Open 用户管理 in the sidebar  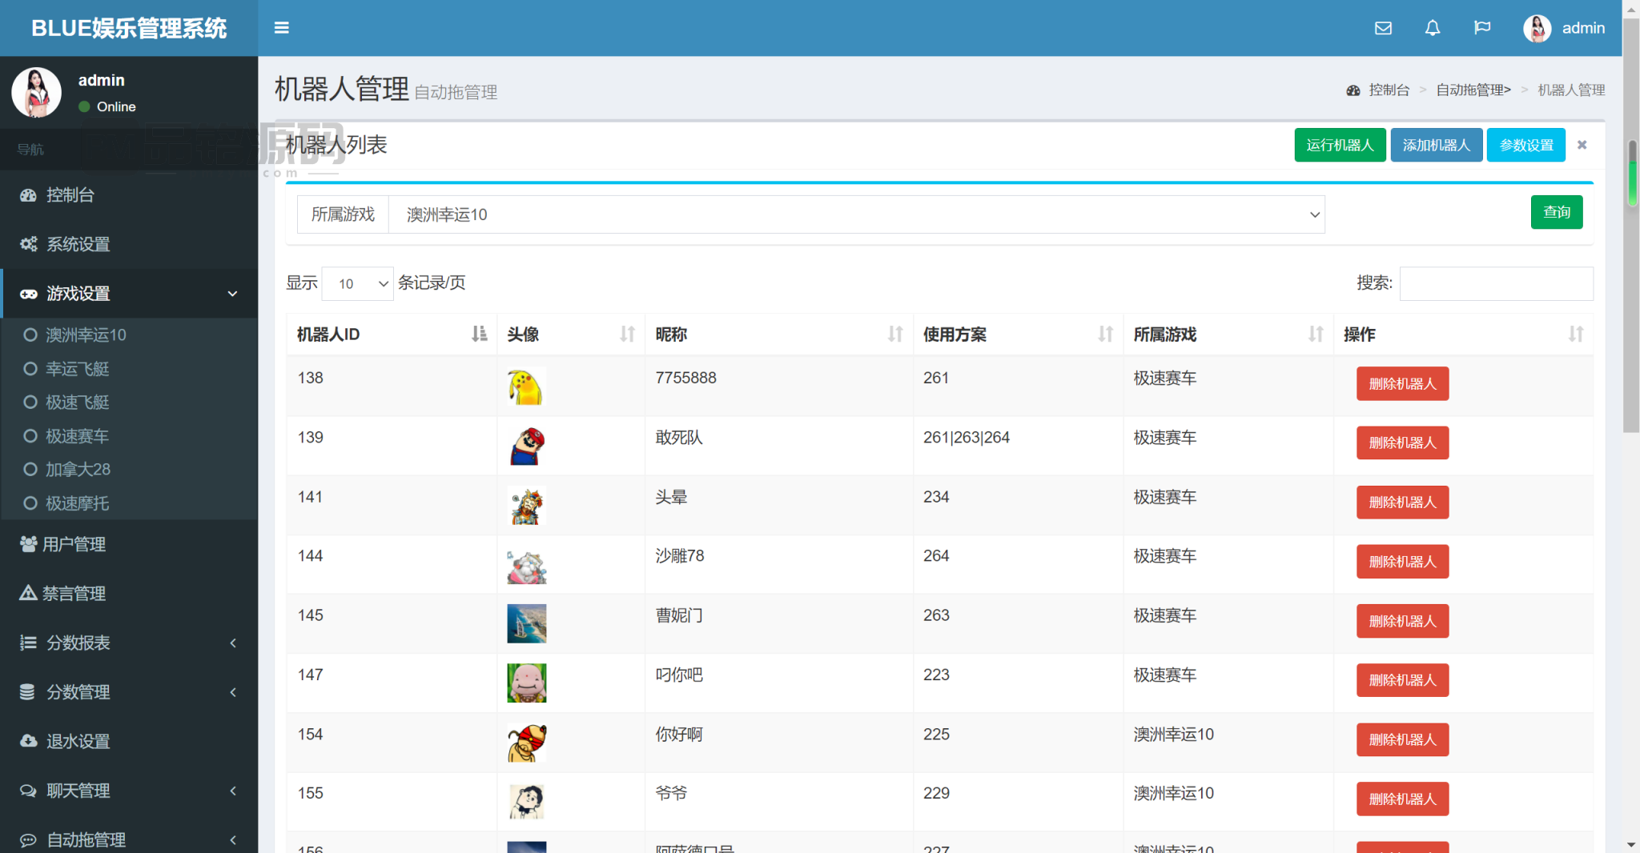coord(129,544)
